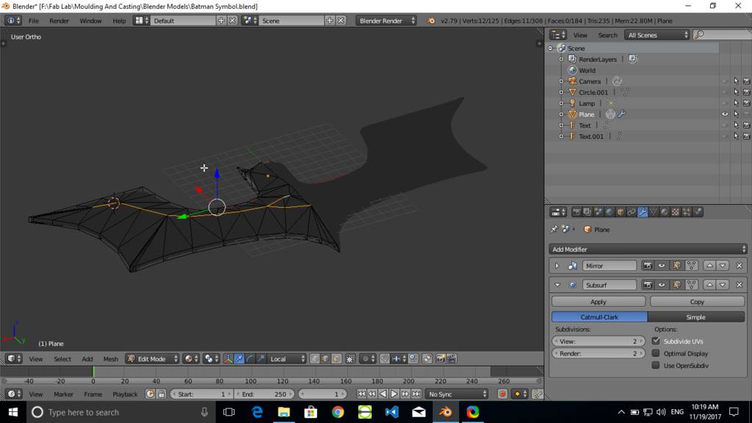Toggle the 3D manipulator widget in viewport header
752x423 pixels.
228,359
